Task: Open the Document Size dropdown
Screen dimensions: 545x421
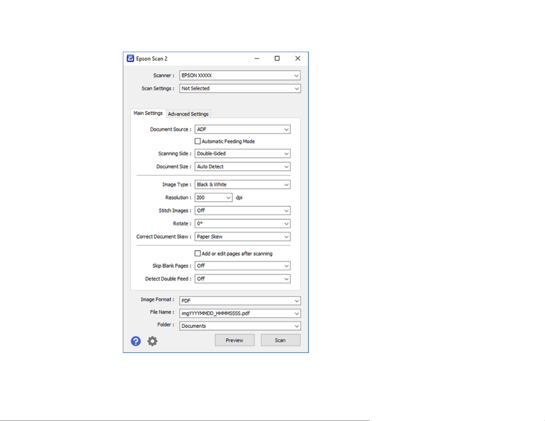Action: click(243, 166)
